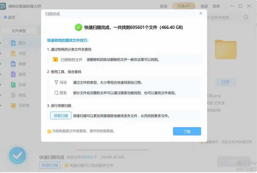This screenshot has height=173, width=257.
Task: Open the yellow png folder thumbnail
Action: pos(225,50)
